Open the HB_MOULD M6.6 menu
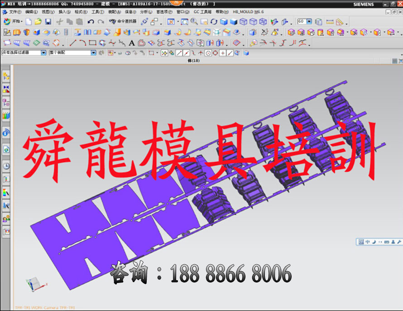This screenshot has width=403, height=311. (248, 12)
